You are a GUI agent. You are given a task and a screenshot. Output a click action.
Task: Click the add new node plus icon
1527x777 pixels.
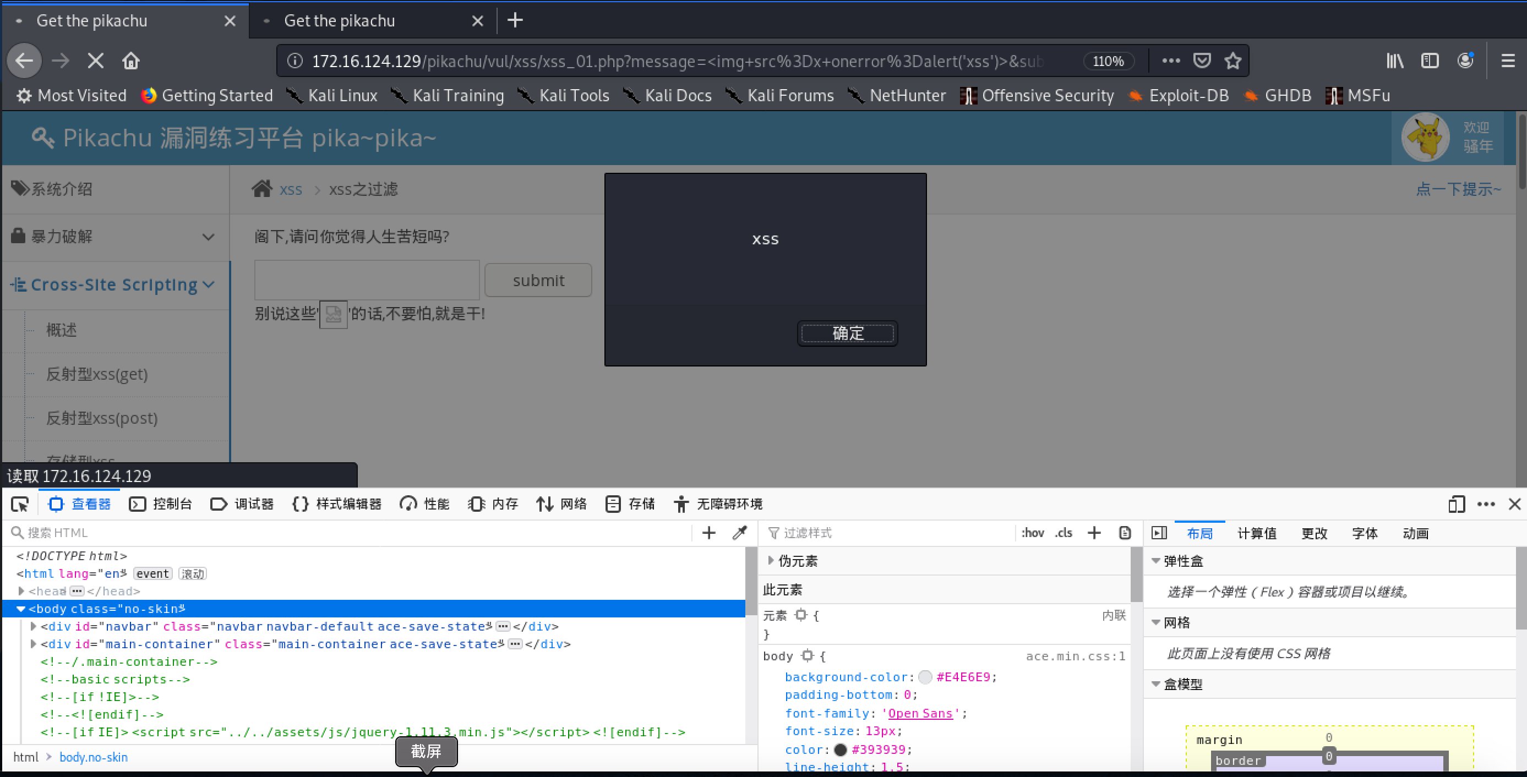[x=708, y=533]
